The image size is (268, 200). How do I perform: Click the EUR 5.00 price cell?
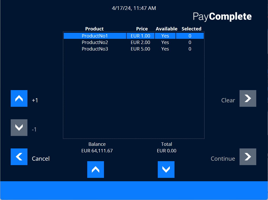click(x=141, y=49)
